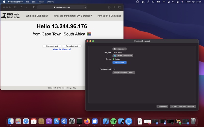Viewport: 204px width, 127px height.
Task: Open What is a DNS leak page
Action: pyautogui.click(x=37, y=16)
